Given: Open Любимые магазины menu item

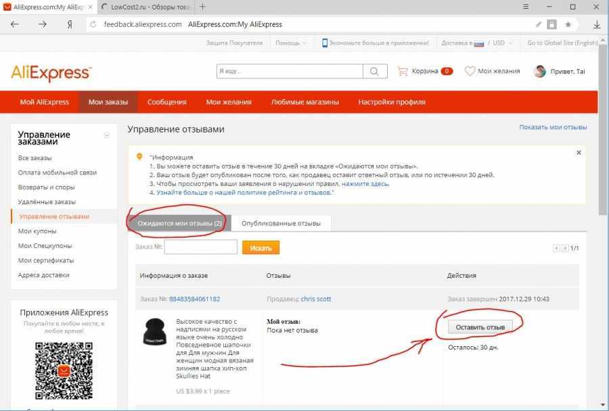Looking at the screenshot, I should 305,102.
